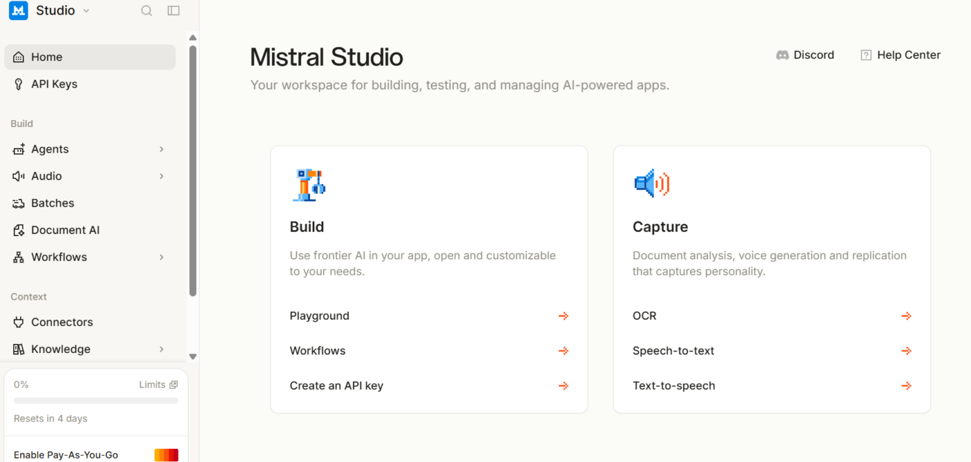Click the Mistral logo icon
Viewport: 971px width, 462px height.
[x=18, y=10]
